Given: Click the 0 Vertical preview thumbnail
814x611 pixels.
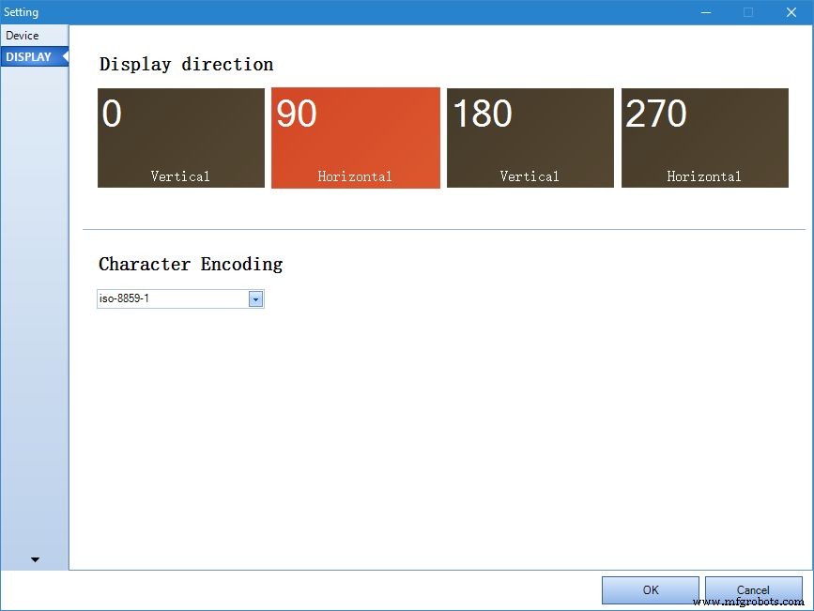Looking at the screenshot, I should pyautogui.click(x=180, y=137).
